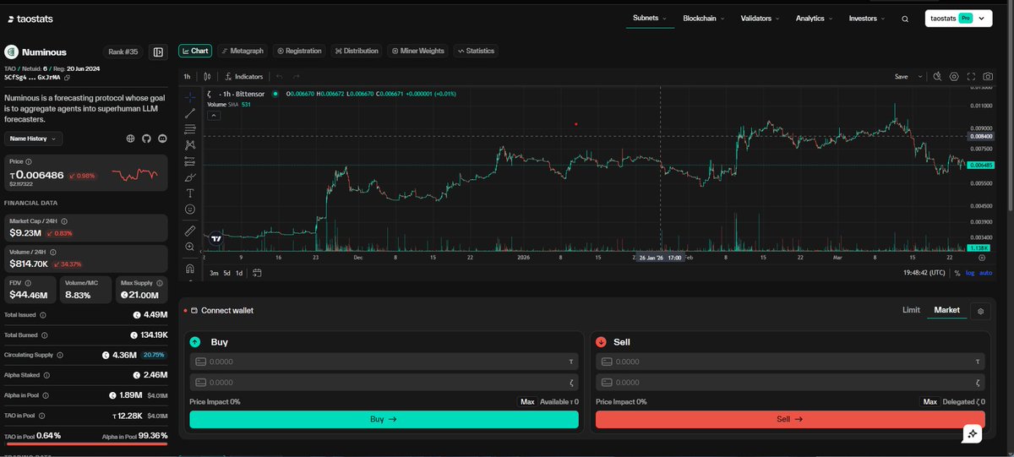Open the chart quick search icon

pyautogui.click(x=935, y=76)
